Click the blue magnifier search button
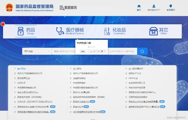 (x=142, y=51)
